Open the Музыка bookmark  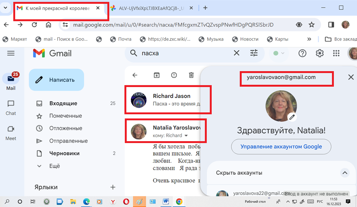[211, 39]
